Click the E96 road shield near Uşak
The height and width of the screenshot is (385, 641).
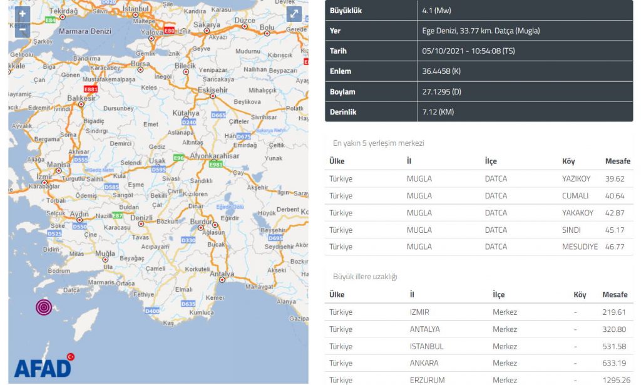tap(179, 158)
